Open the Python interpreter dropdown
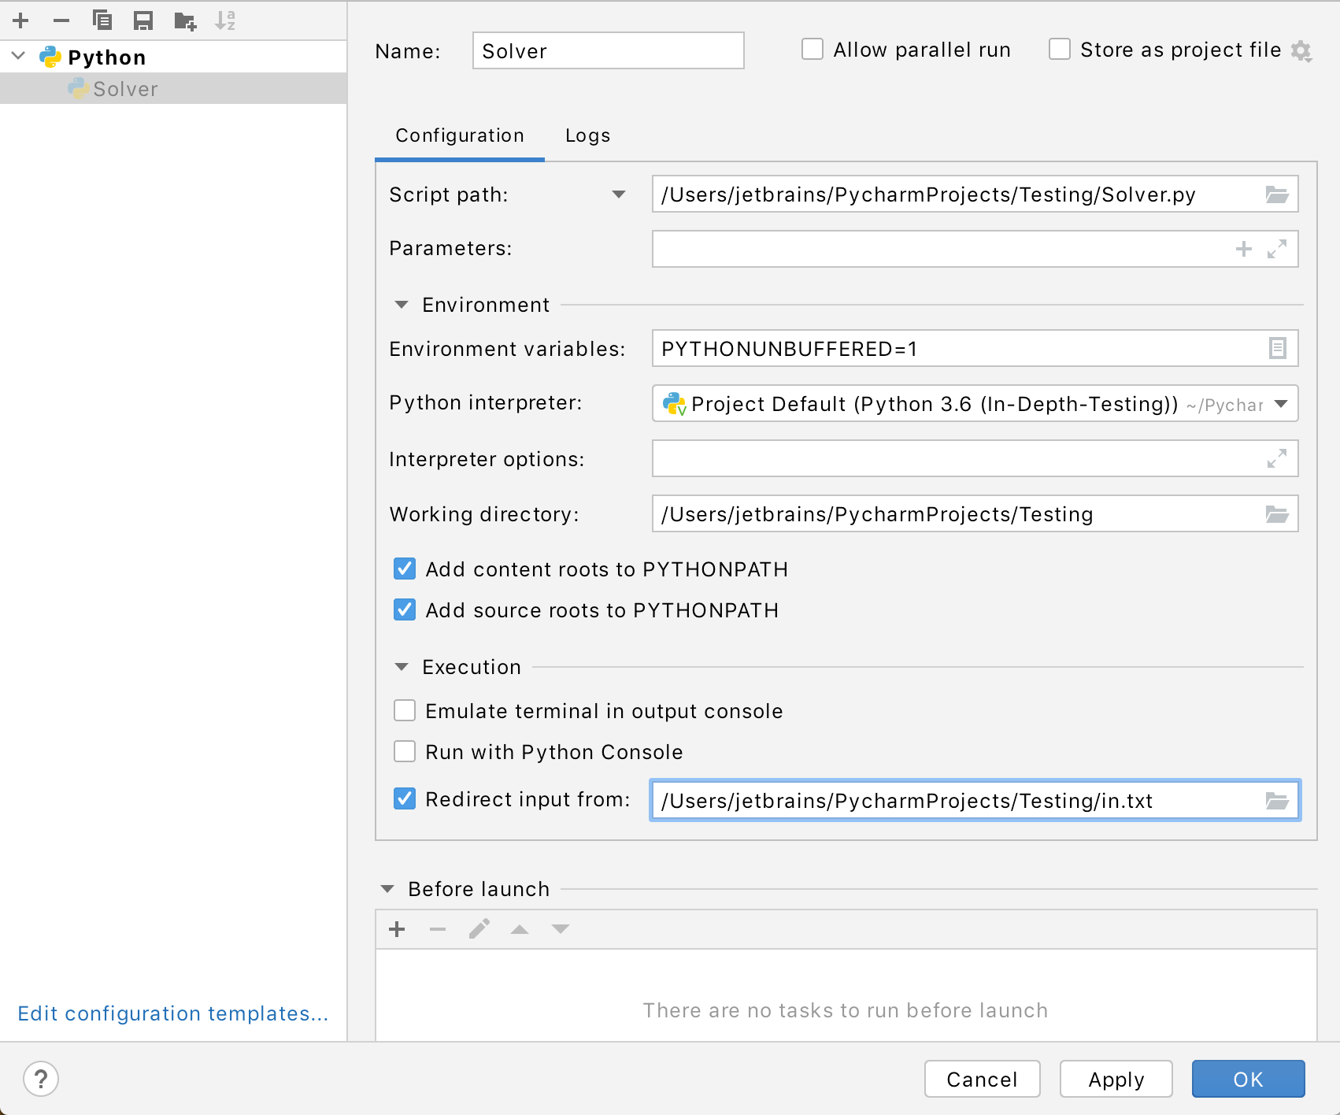Screen dimensions: 1340x1115 click(1281, 404)
